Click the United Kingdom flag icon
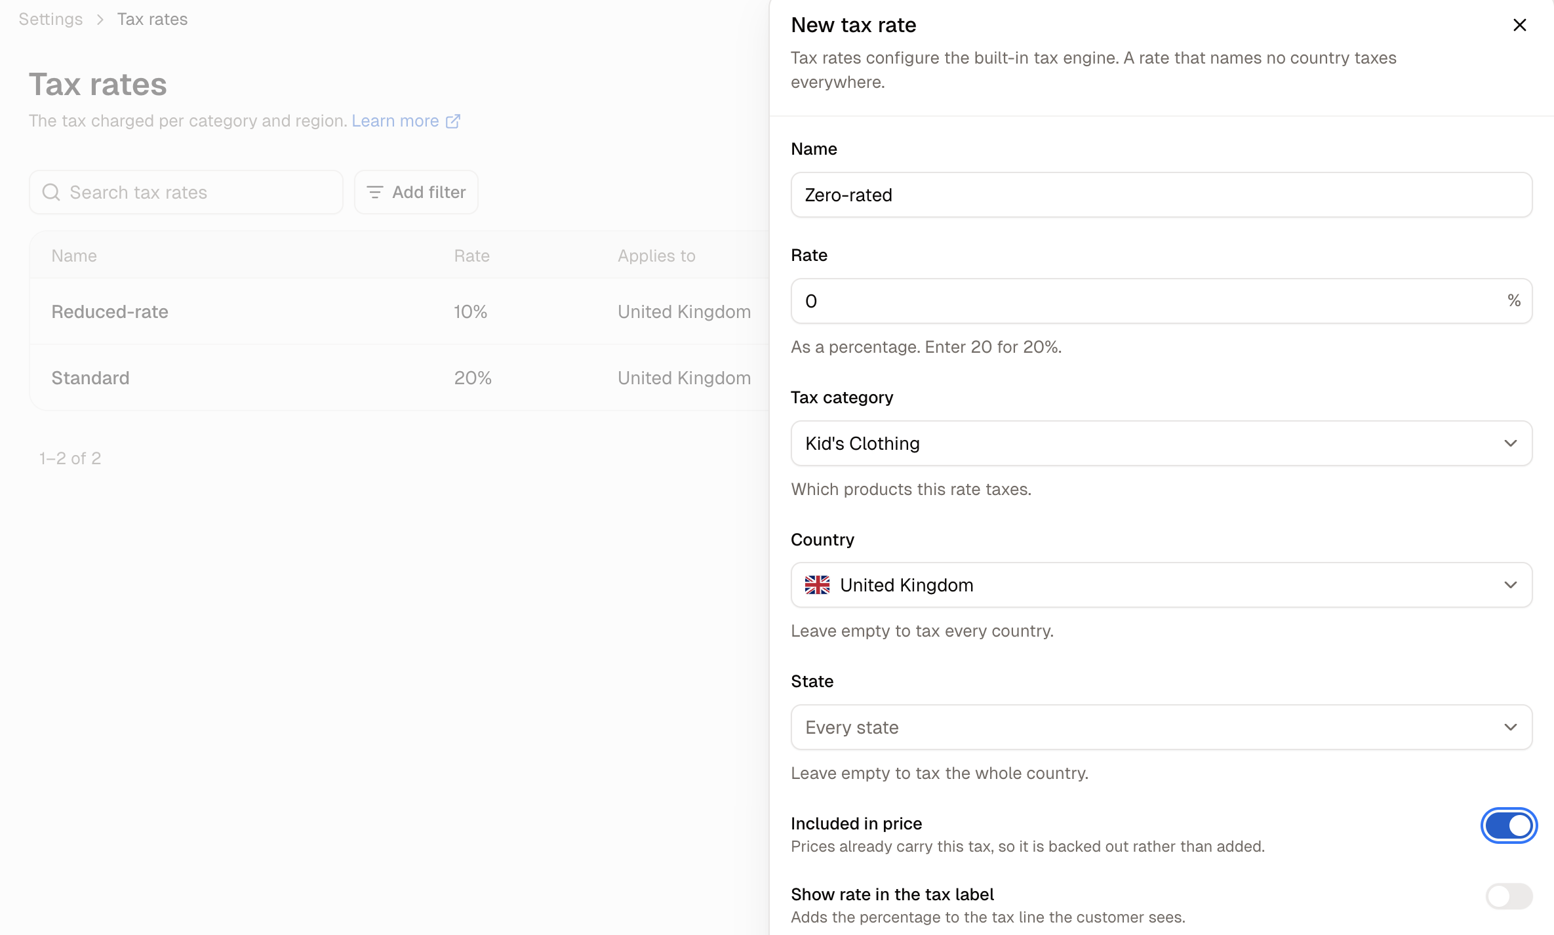This screenshot has height=935, width=1554. click(817, 585)
